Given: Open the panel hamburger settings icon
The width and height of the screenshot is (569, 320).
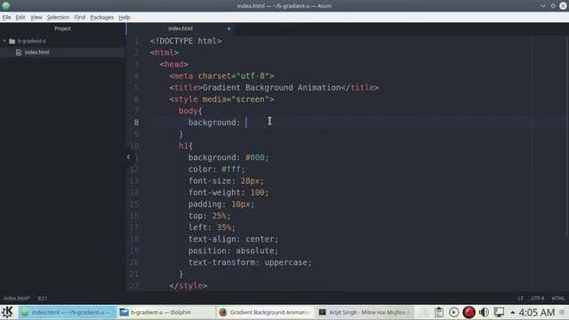Looking at the screenshot, I should [562, 312].
